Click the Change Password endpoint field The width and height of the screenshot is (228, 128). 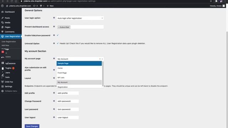(x=68, y=101)
